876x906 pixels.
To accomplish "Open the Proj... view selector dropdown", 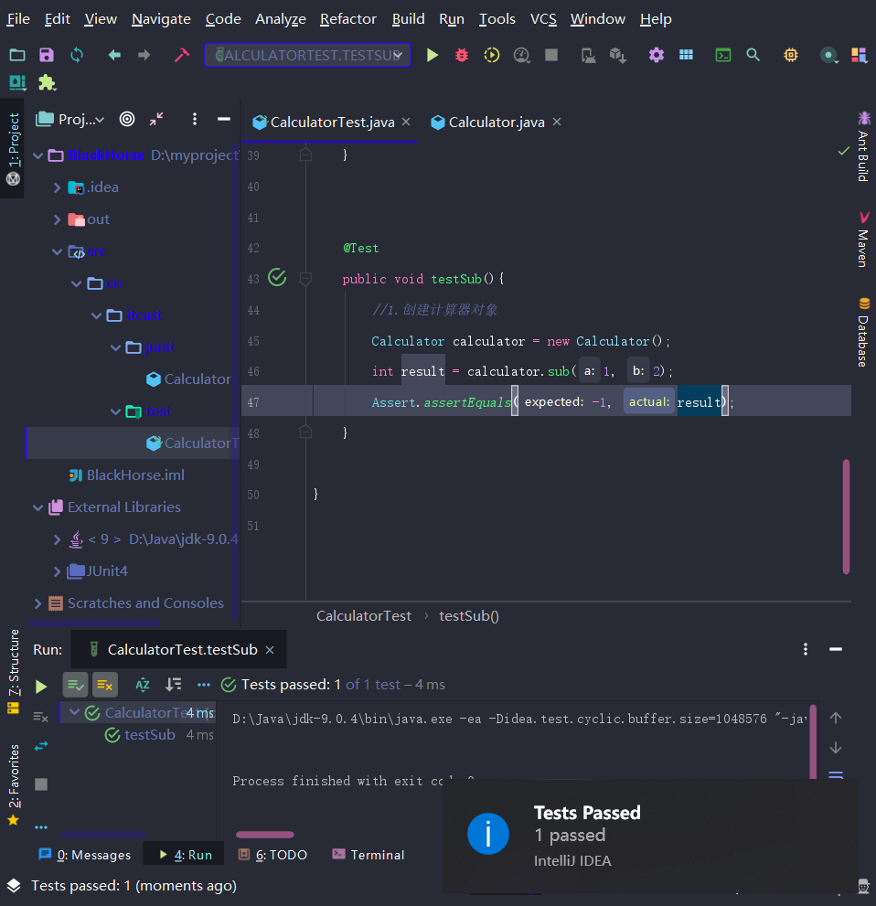I will [x=69, y=120].
